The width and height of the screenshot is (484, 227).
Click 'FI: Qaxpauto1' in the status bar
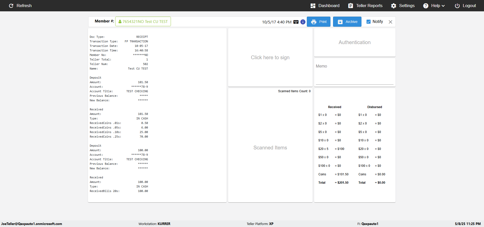368,224
